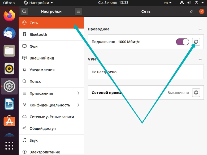
Task: Select Bluetooth in the settings sidebar
Action: 38,35
